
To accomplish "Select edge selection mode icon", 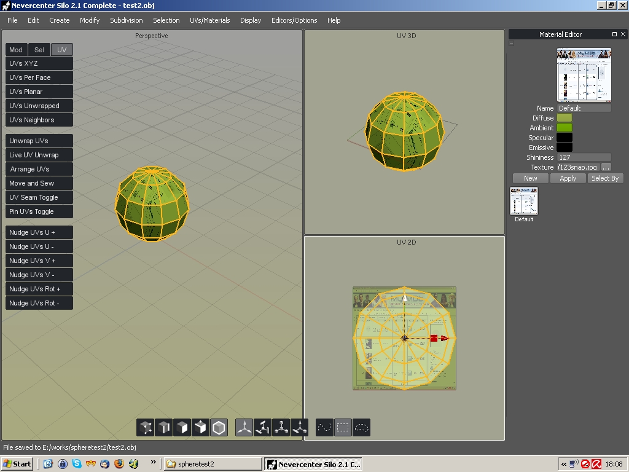I will click(164, 428).
